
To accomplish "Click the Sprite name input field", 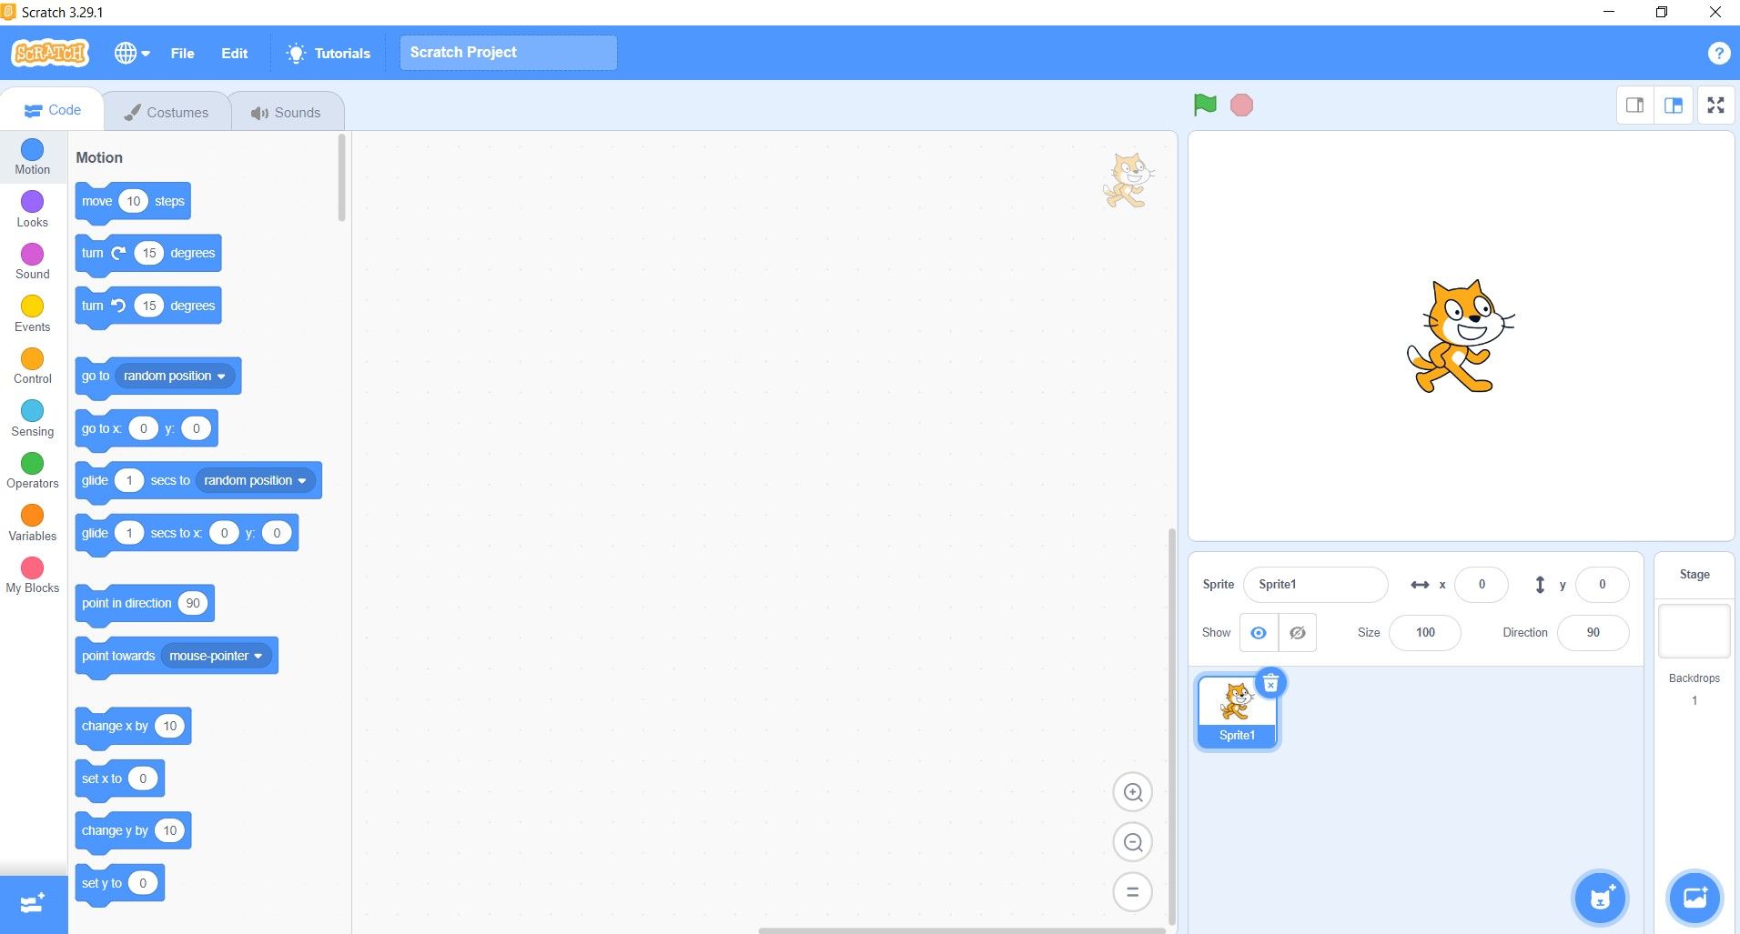I will tap(1316, 584).
